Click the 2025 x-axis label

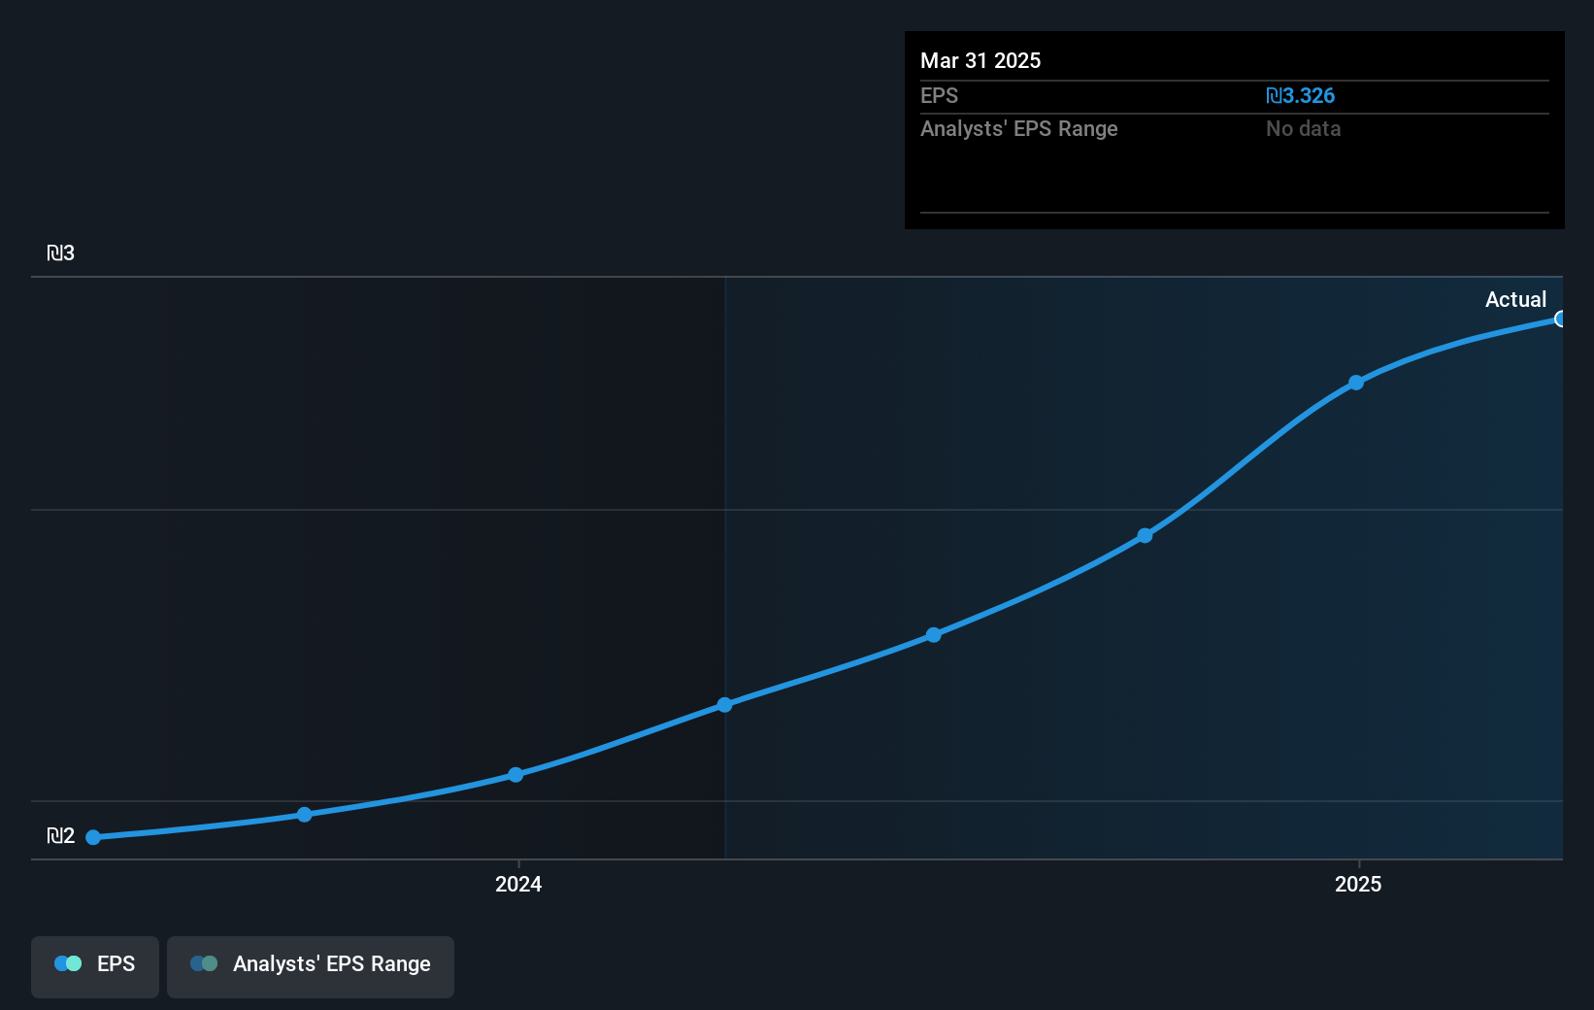click(1358, 884)
